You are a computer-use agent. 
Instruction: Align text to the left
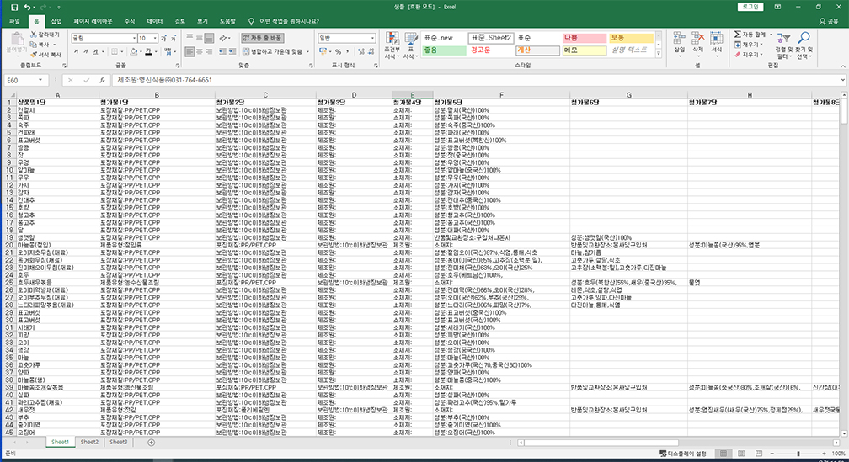tap(190, 52)
